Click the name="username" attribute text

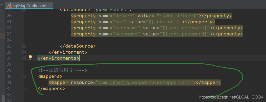[119, 28]
